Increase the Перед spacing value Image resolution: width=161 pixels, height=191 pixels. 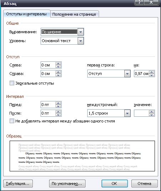58,103
